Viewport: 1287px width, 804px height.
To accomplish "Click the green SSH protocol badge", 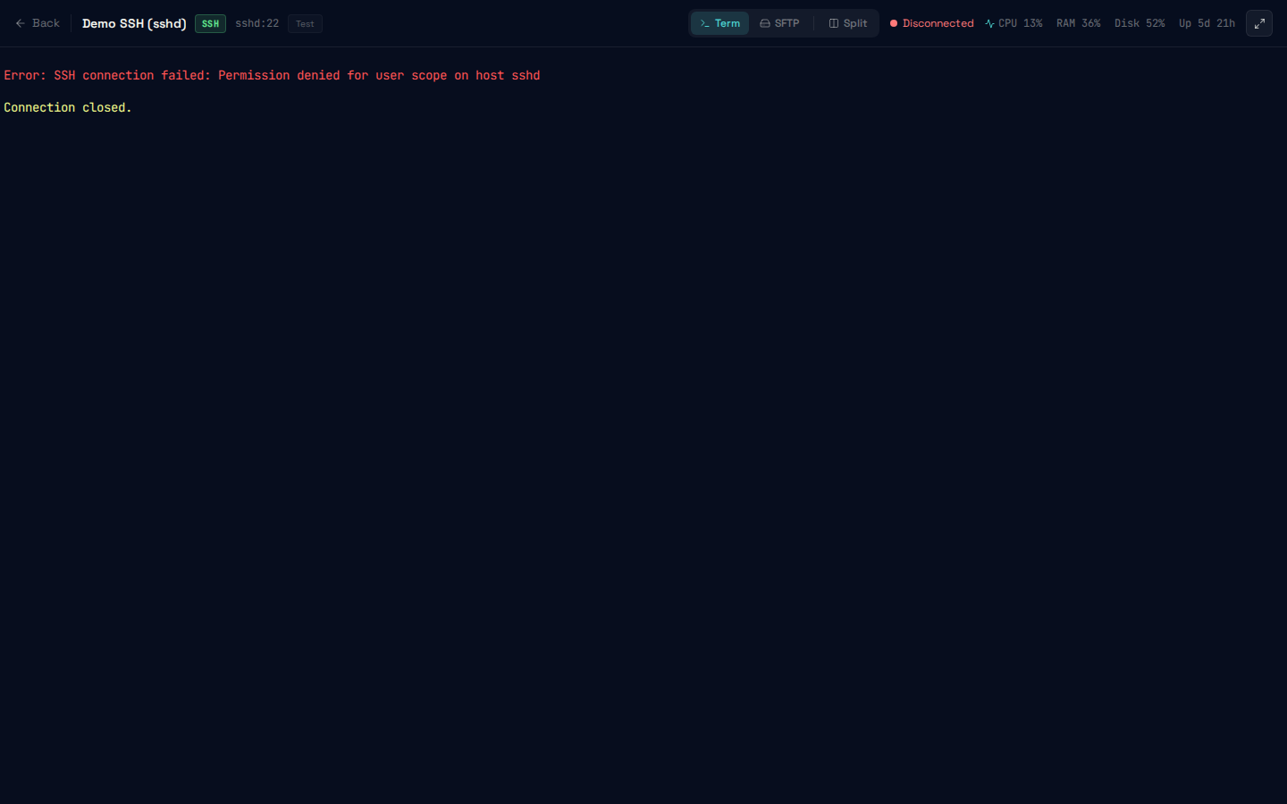I will [210, 24].
